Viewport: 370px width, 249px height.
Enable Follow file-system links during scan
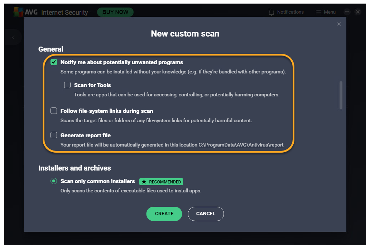point(54,111)
